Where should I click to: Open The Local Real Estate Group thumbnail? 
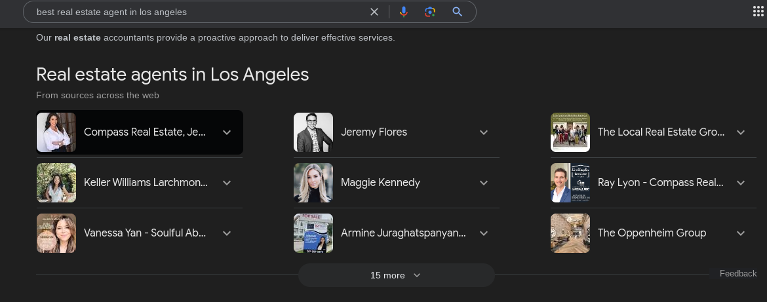click(570, 132)
